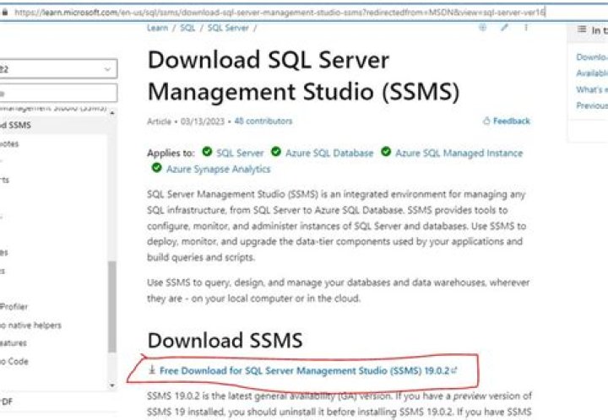Click the Feedback thumbs icon
Image resolution: width=608 pixels, height=420 pixels.
click(x=486, y=121)
